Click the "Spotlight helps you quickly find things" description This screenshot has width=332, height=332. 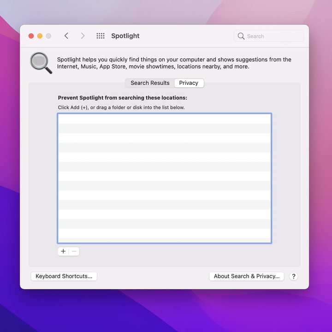tap(174, 63)
